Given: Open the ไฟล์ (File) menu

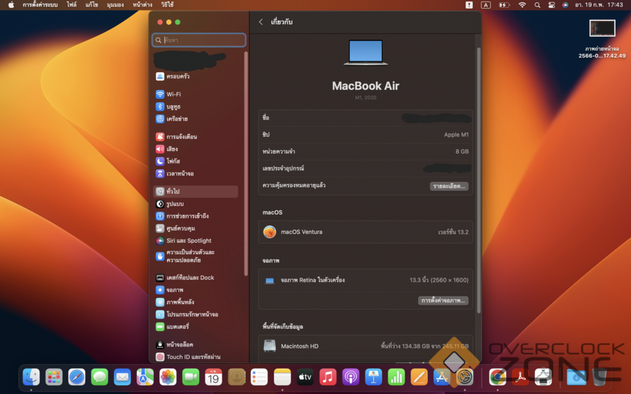Looking at the screenshot, I should (72, 5).
